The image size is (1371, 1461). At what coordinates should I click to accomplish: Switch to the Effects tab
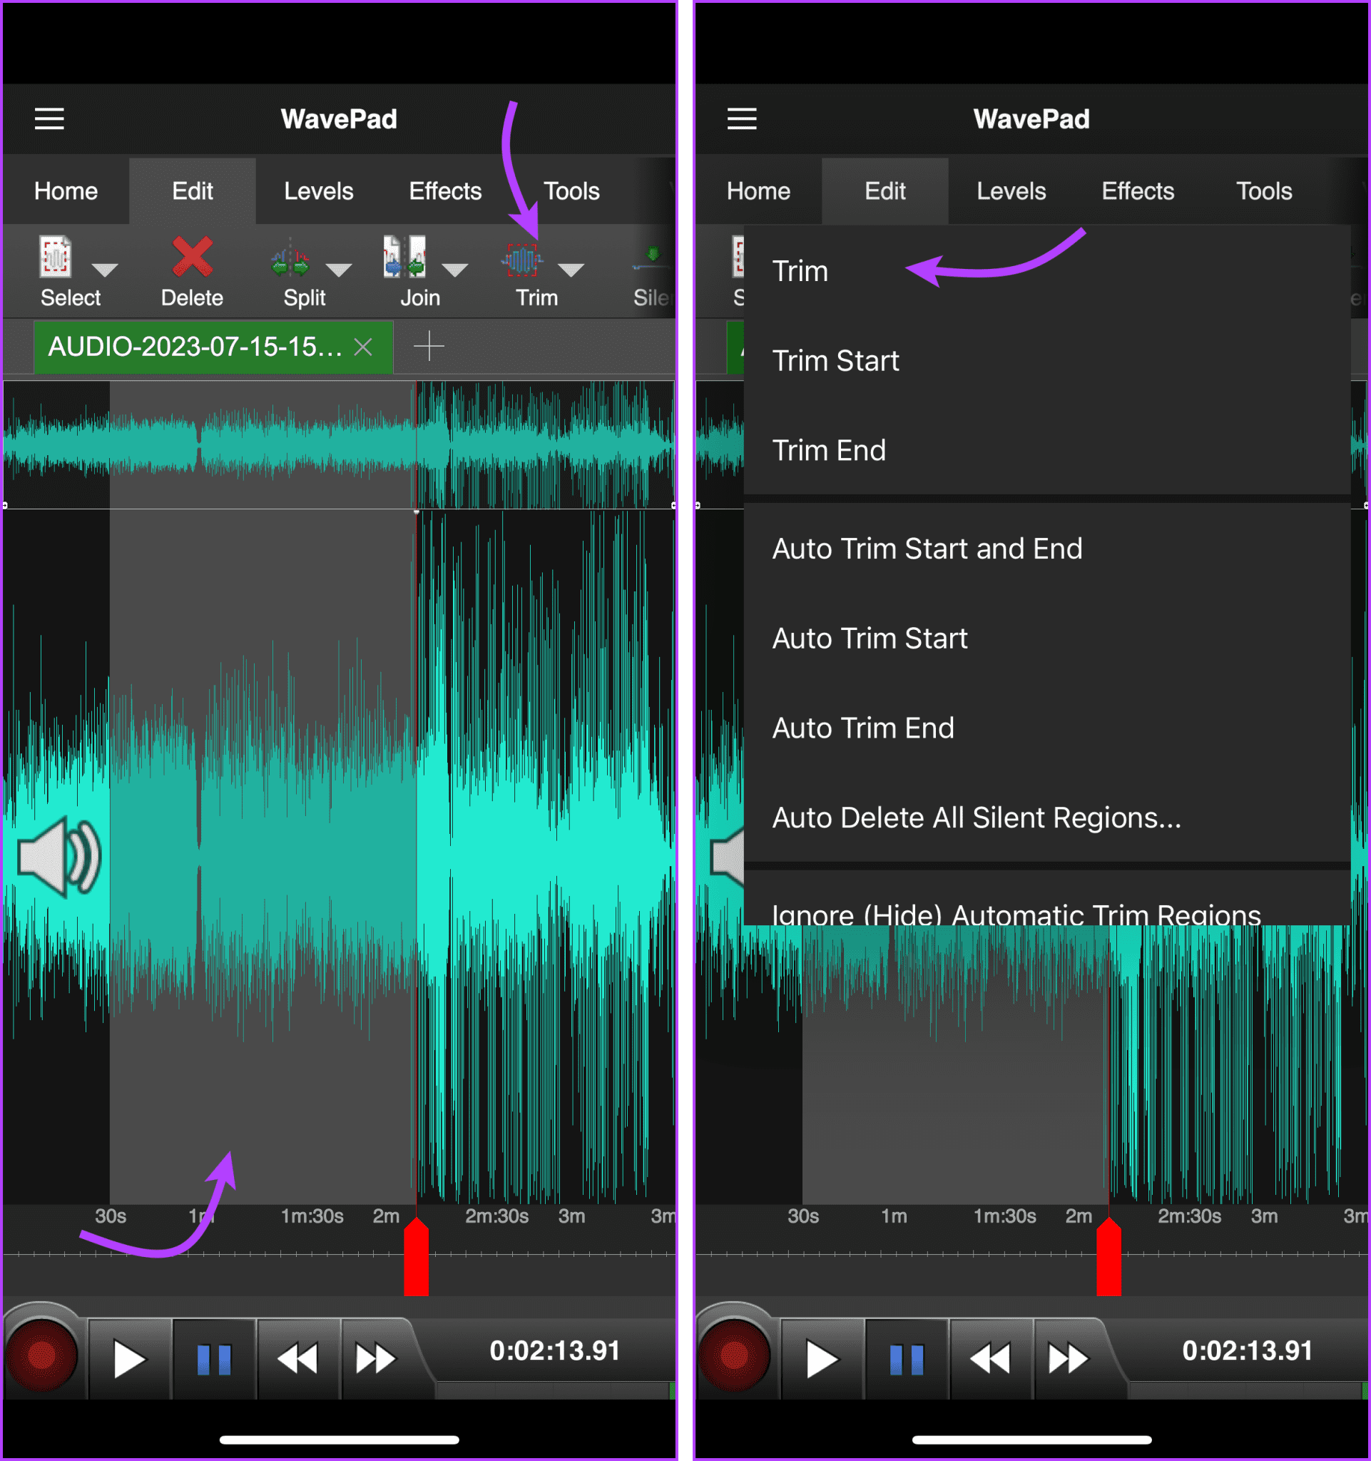pyautogui.click(x=444, y=190)
